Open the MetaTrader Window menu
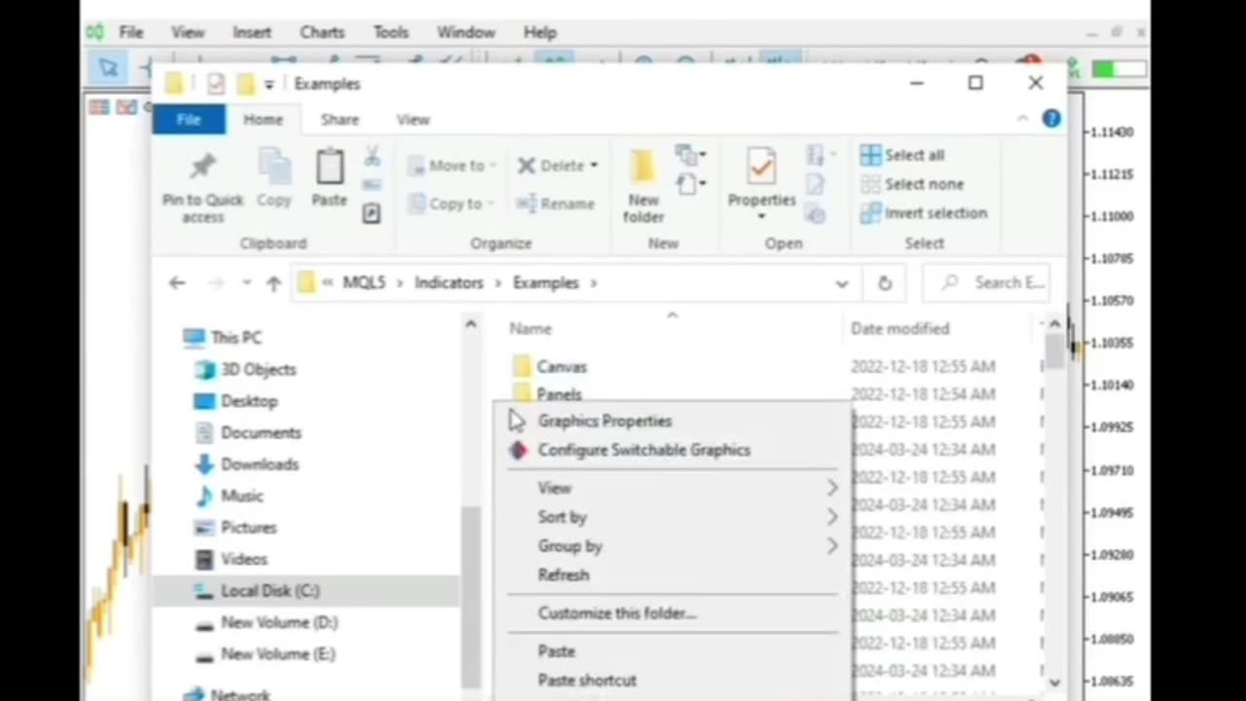1246x701 pixels. [465, 32]
